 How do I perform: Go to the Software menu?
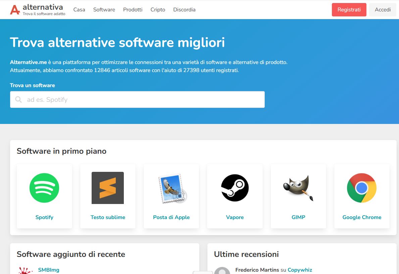click(104, 10)
